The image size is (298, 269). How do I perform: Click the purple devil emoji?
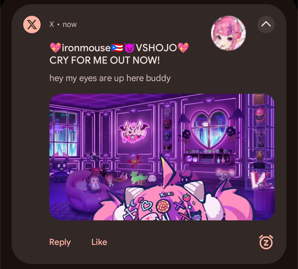(129, 48)
